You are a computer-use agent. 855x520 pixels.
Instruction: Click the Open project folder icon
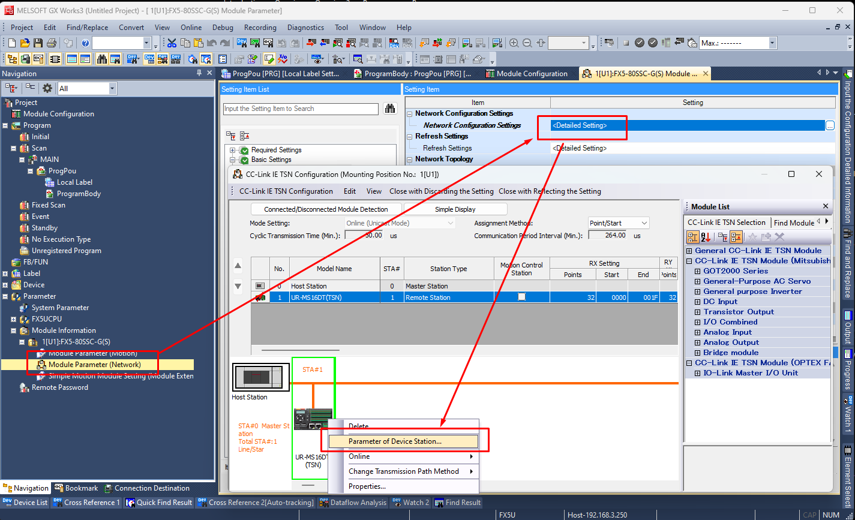(x=25, y=43)
